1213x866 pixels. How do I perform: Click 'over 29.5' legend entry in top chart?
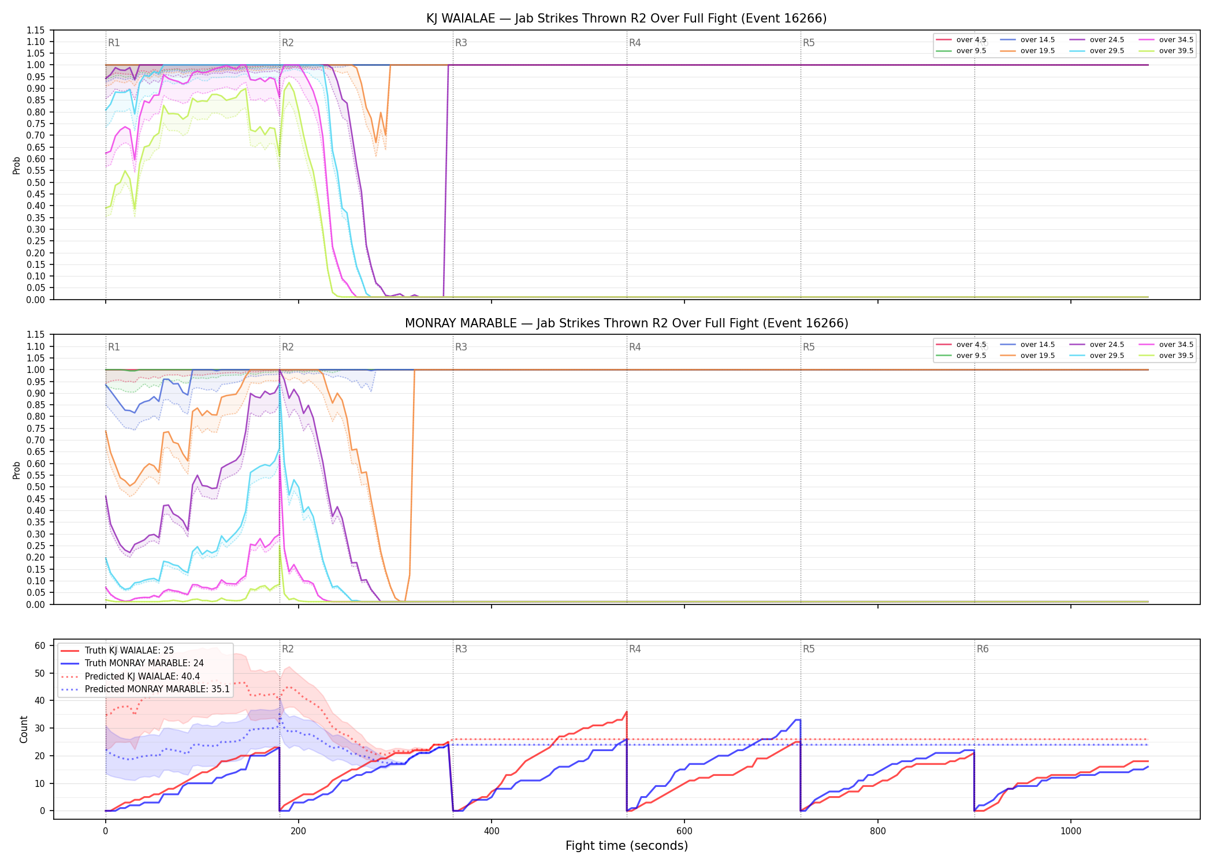coord(1096,51)
